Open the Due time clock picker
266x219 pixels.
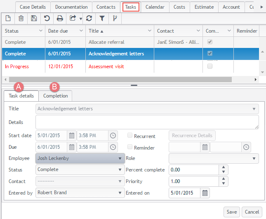113,147
